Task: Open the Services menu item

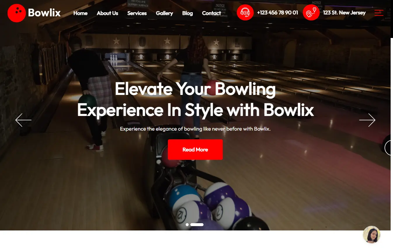Action: pyautogui.click(x=137, y=13)
